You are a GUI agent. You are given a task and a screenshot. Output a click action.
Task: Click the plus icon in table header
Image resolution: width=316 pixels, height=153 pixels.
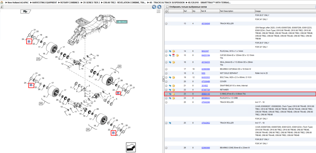[x=166, y=11]
